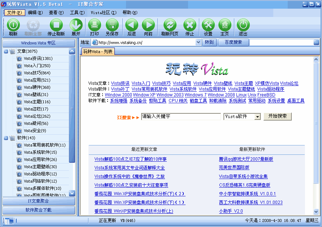Click the icon beside Vista驱动程序(12)

click(19, 174)
